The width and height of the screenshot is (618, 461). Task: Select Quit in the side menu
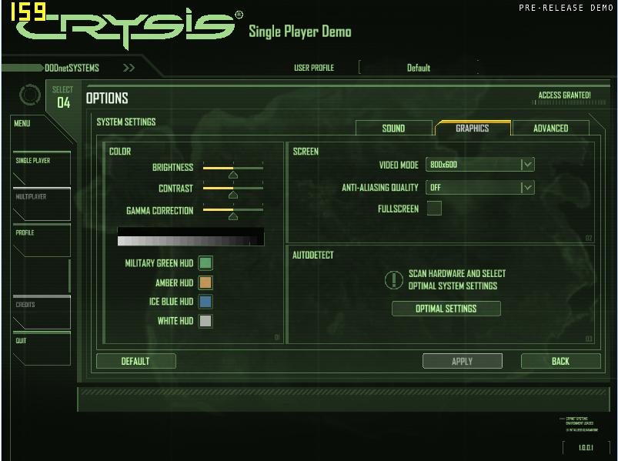click(x=42, y=349)
